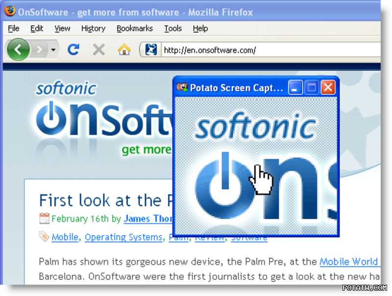Open the File menu
Screen dimensions: 392x296
pyautogui.click(x=14, y=28)
